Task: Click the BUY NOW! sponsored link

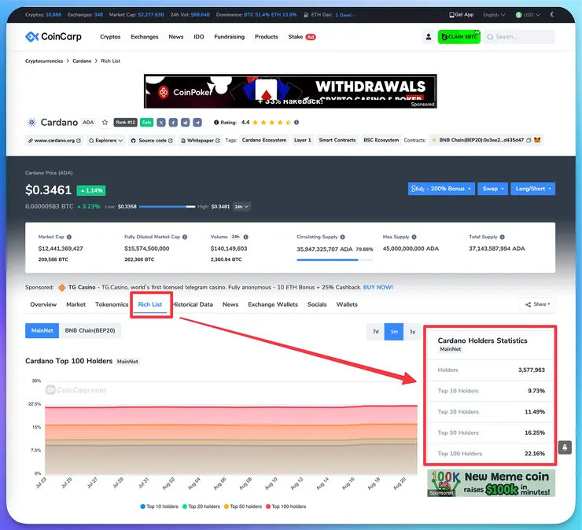Action: [x=378, y=287]
